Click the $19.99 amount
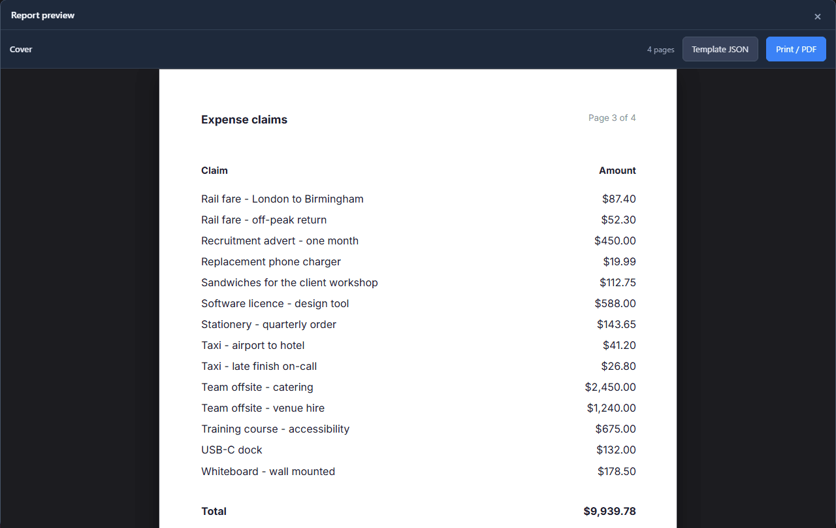This screenshot has width=836, height=528. coord(620,261)
